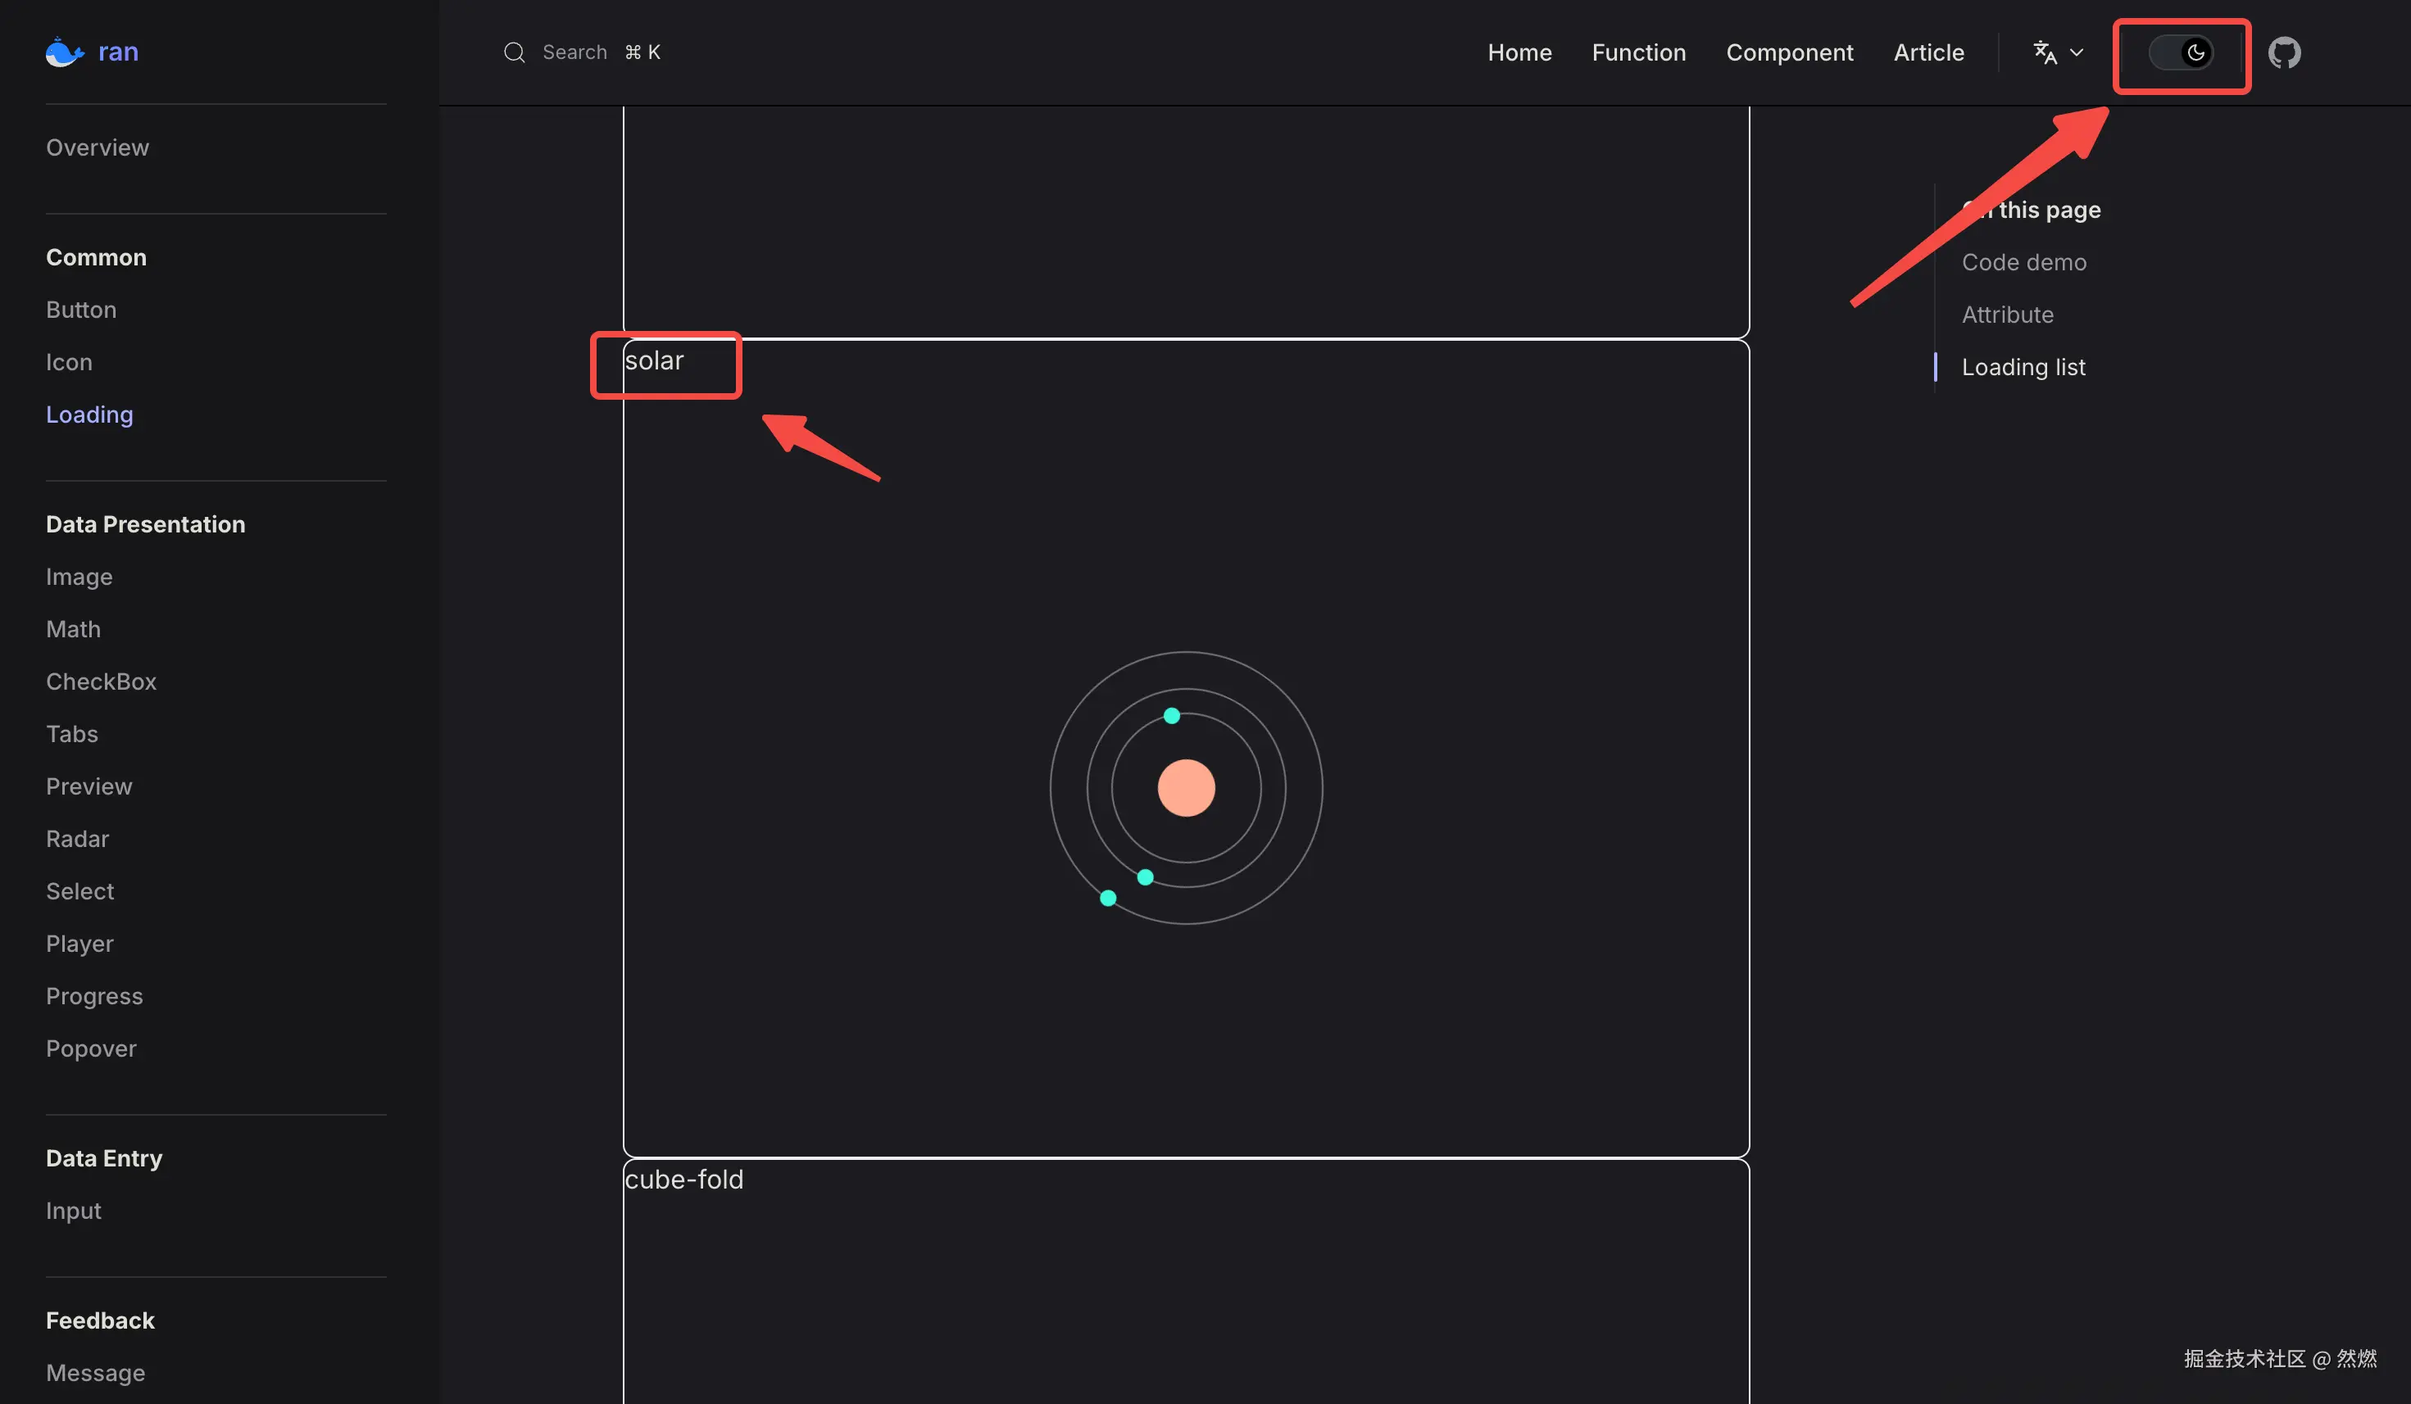Click the search magnifier icon
This screenshot has height=1404, width=2411.
click(x=515, y=52)
